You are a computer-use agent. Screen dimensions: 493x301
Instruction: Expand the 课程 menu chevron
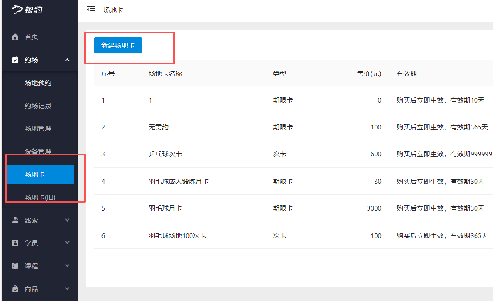tap(67, 266)
